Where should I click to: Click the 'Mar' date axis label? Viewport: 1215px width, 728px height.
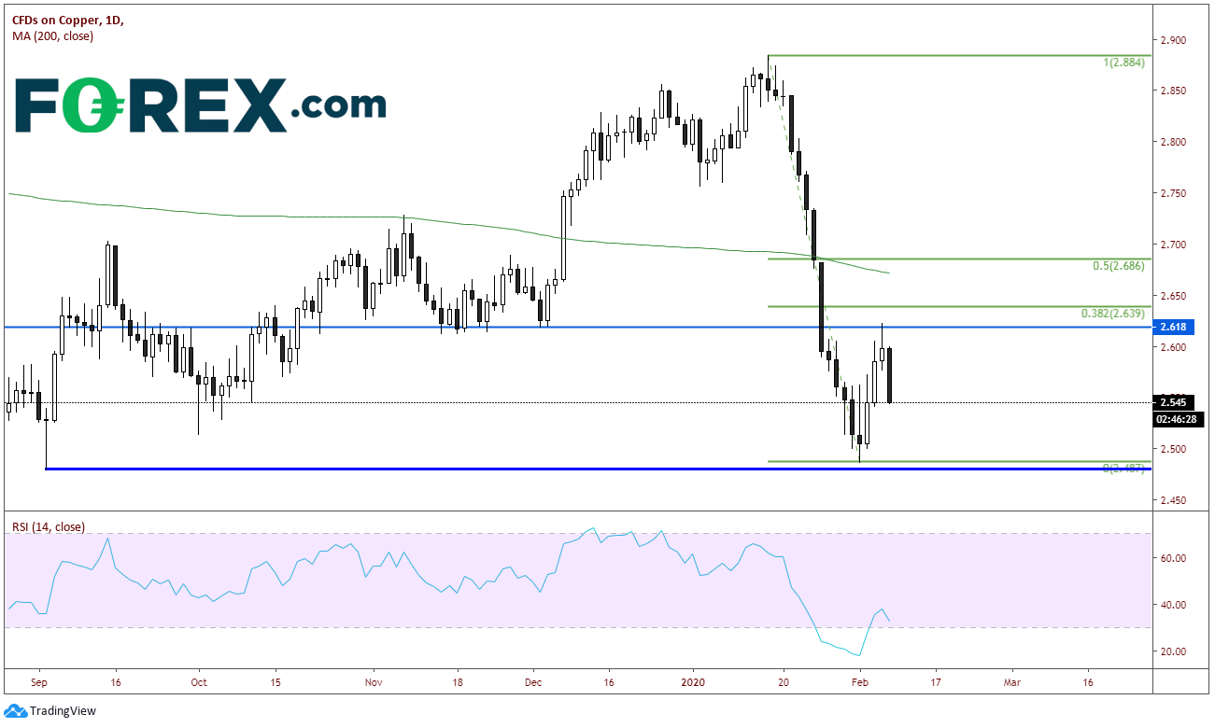tap(1012, 683)
